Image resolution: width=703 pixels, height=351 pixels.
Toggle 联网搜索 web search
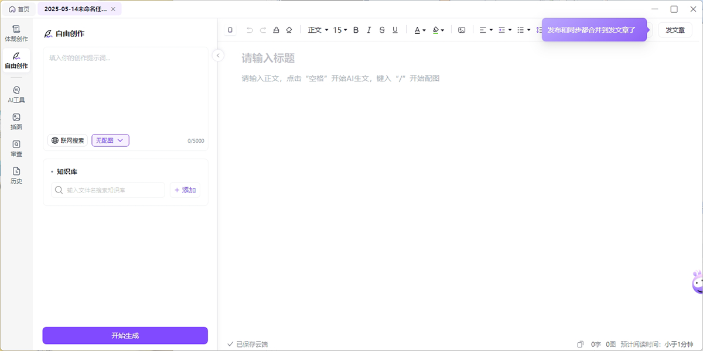(x=67, y=140)
